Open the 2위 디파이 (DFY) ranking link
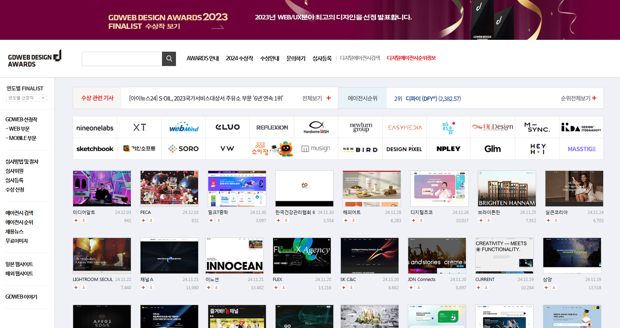Image resolution: width=620 pixels, height=328 pixels. 428,99
